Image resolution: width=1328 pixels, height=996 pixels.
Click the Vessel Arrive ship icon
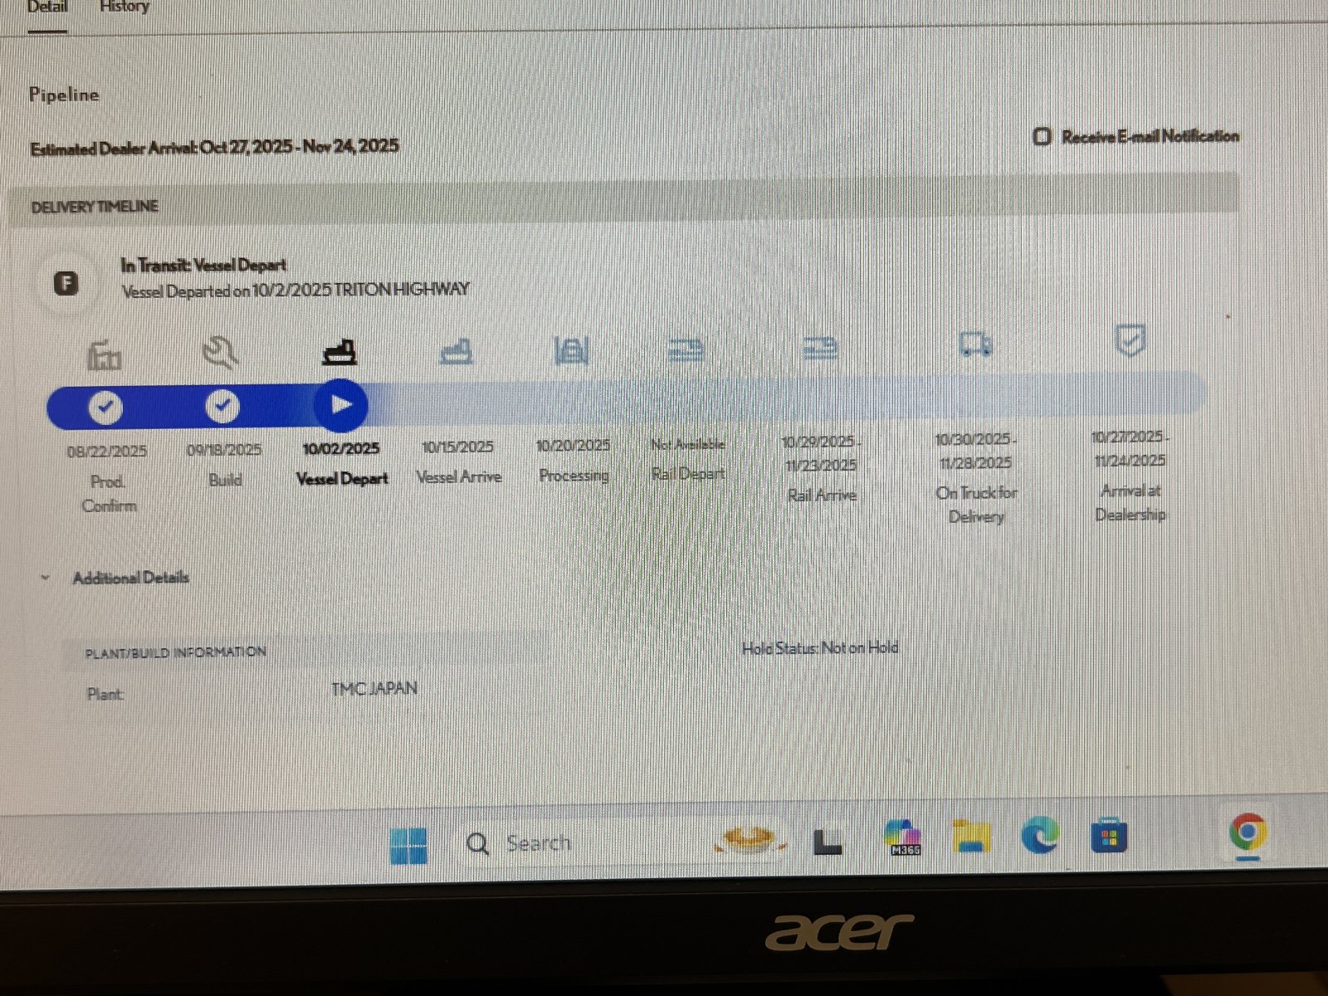click(456, 352)
